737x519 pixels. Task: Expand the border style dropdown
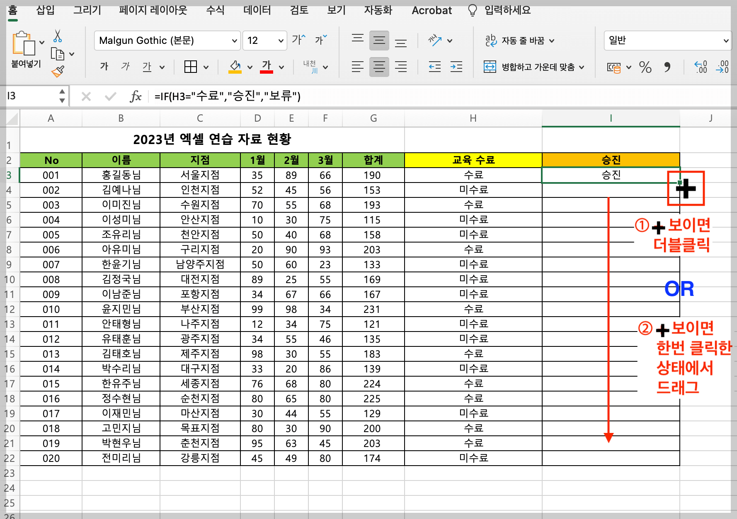pos(206,67)
